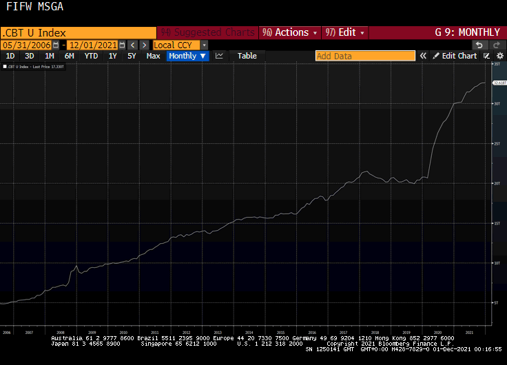This screenshot has height=365, width=507.
Task: Select the YTD time range
Action: (91, 56)
